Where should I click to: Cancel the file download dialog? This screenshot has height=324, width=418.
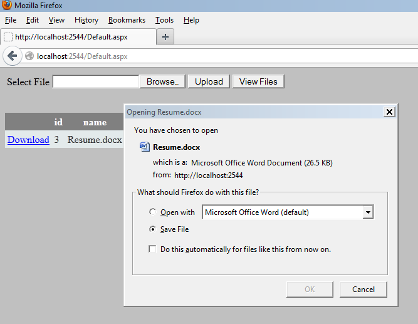tap(363, 290)
